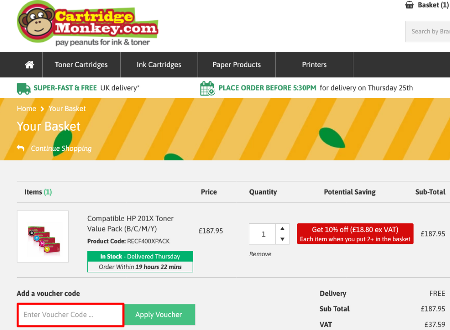Focus the Enter Voucher Code field
Screen dimensions: 450x330
pyautogui.click(x=71, y=315)
